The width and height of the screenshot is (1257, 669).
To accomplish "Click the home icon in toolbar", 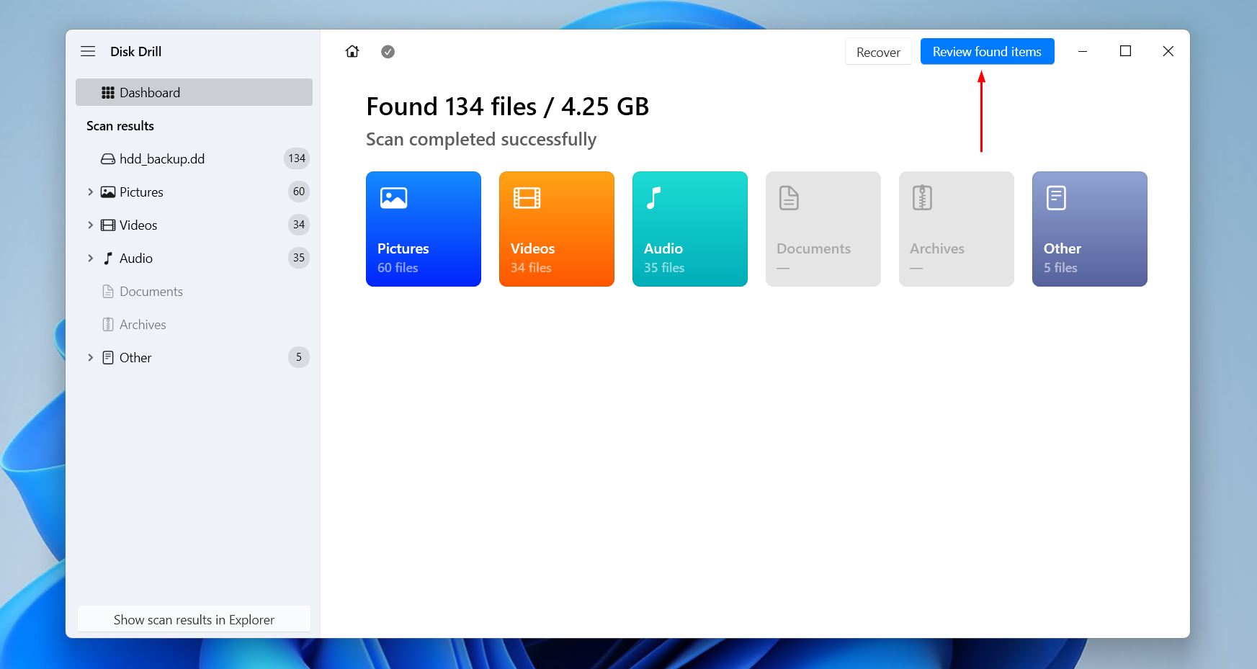I will [352, 51].
